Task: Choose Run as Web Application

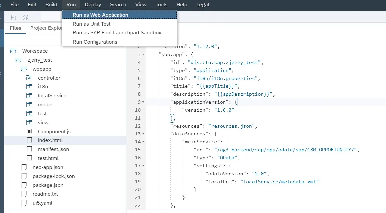Action: (120, 15)
